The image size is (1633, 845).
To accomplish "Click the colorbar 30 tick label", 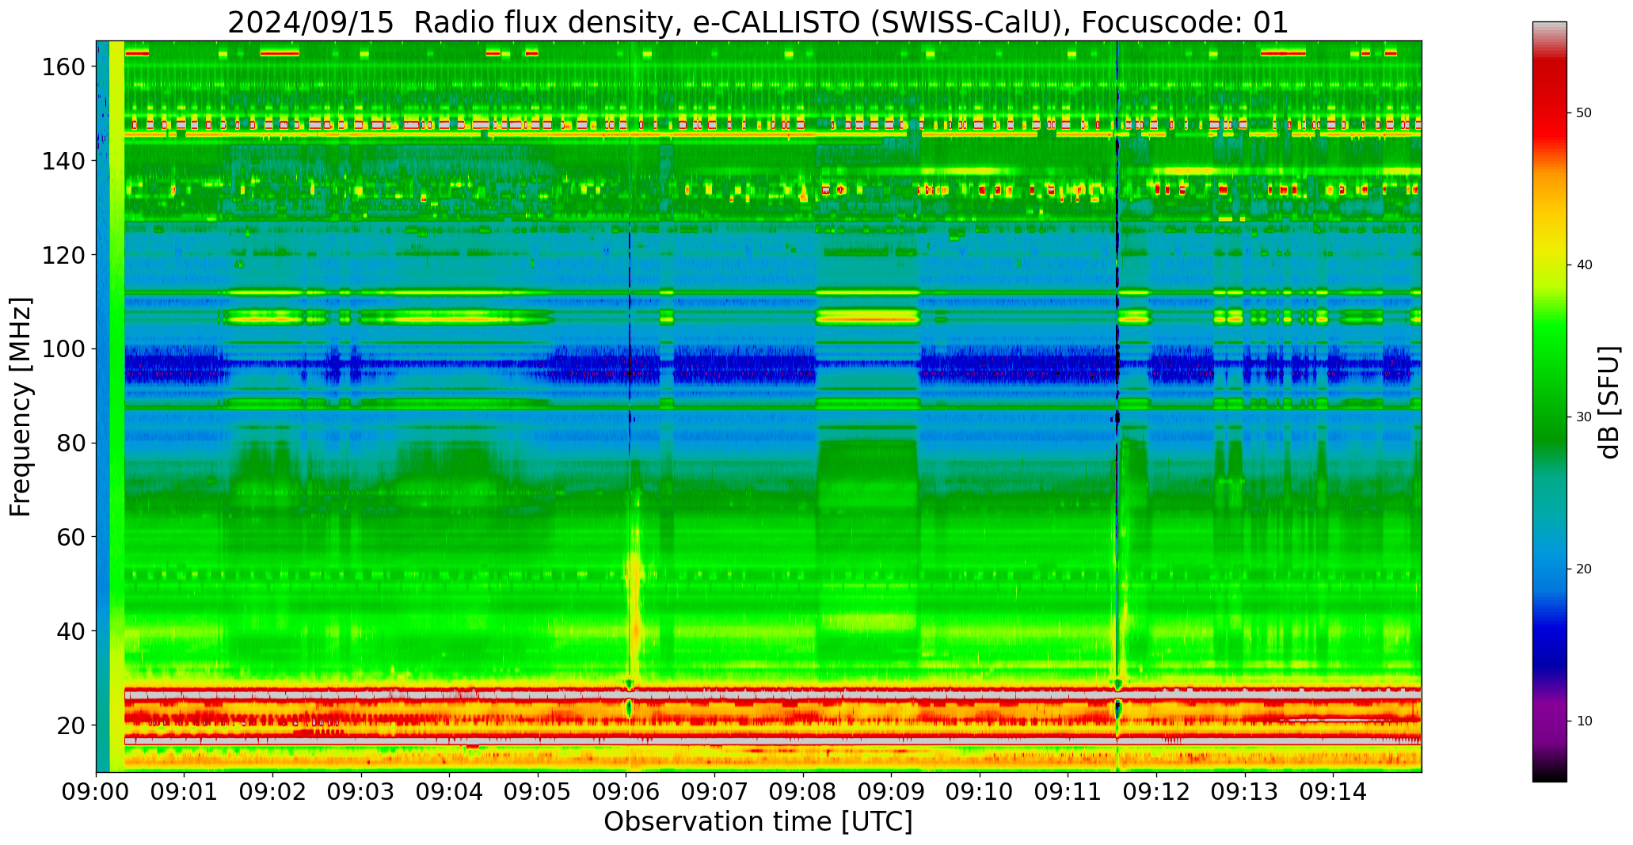I will (x=1584, y=417).
